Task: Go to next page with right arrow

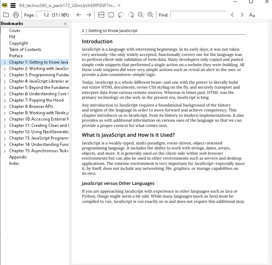Action: point(89,15)
